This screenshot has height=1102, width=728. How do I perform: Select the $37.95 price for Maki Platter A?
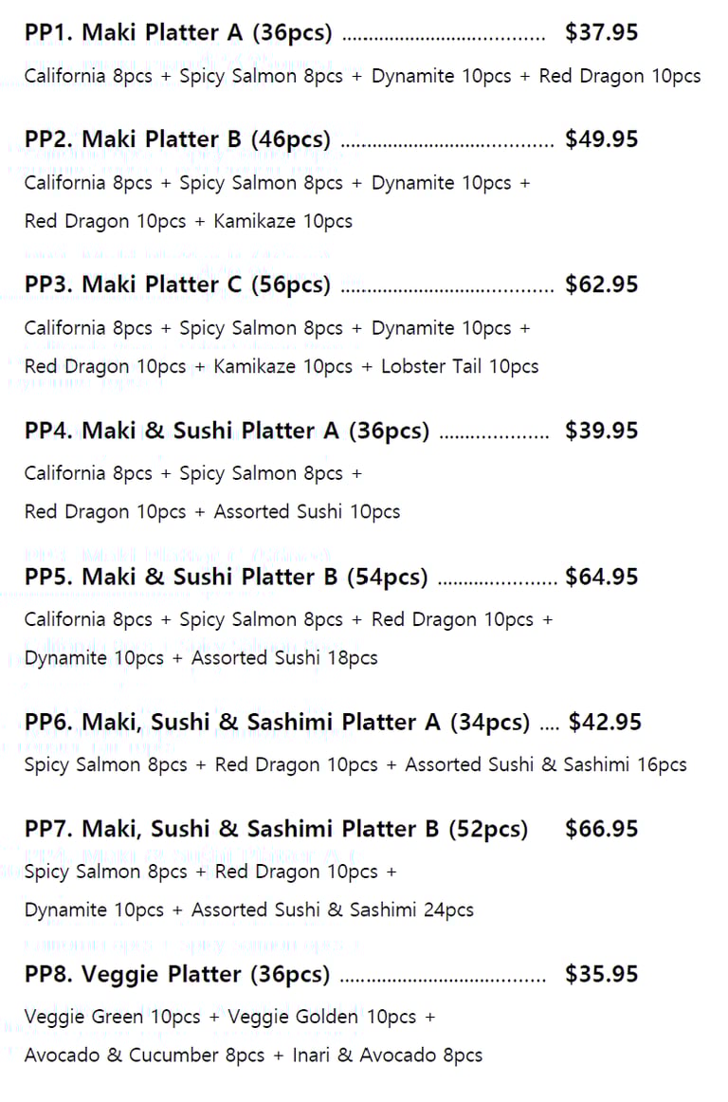tap(601, 33)
